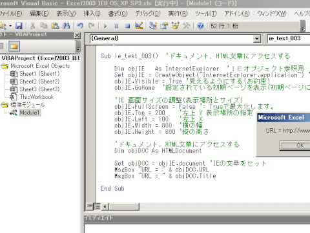Screen dimensions: 310x233
Task: Open the (General) object dropdown arrow
Action: [x=256, y=39]
